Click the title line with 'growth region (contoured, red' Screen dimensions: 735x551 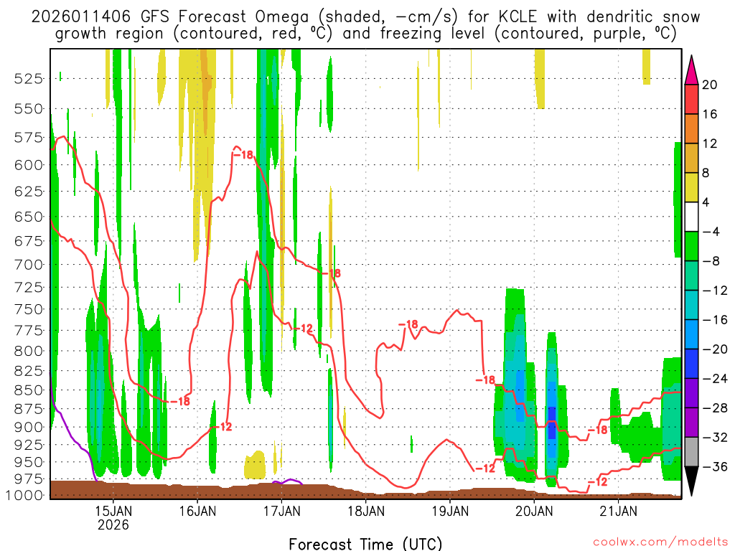[365, 33]
